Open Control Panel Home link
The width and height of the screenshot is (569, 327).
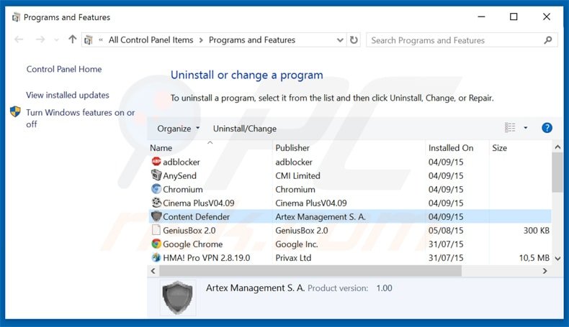(64, 69)
